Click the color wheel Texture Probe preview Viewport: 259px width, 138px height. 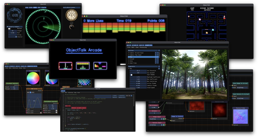33,78
